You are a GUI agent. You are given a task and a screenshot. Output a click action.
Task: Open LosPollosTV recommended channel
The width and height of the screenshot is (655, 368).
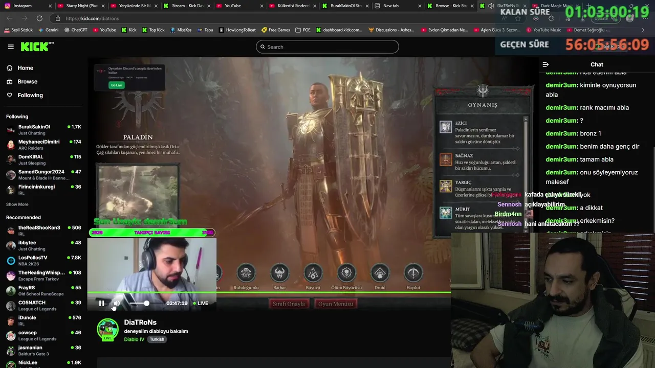coord(43,261)
